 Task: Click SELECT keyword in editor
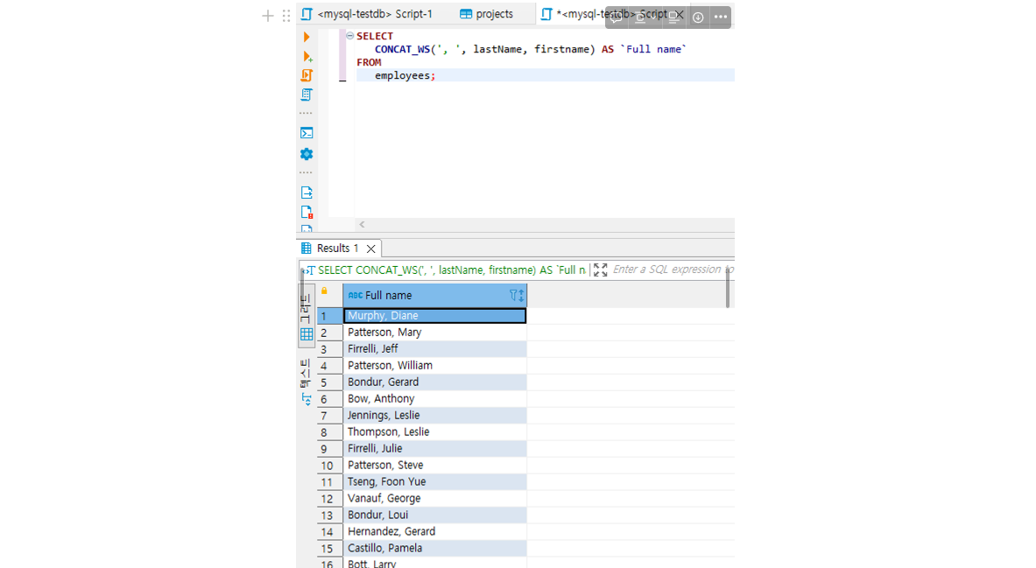[x=375, y=36]
